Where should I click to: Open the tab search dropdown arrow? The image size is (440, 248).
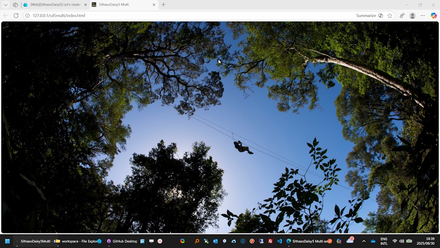coord(6,4)
